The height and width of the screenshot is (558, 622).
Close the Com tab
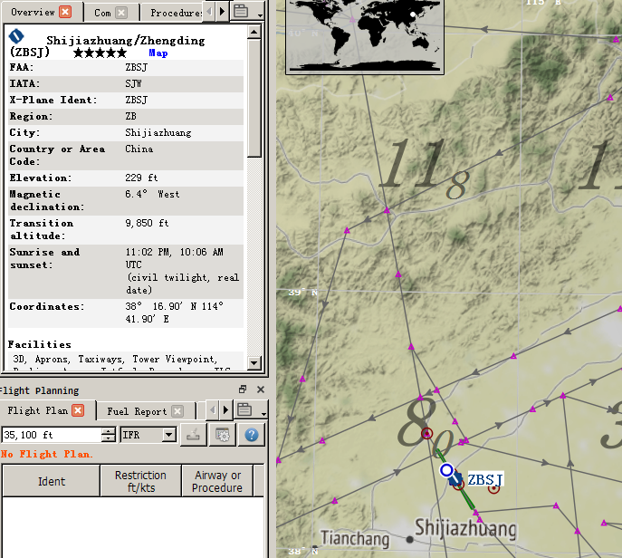pyautogui.click(x=121, y=13)
